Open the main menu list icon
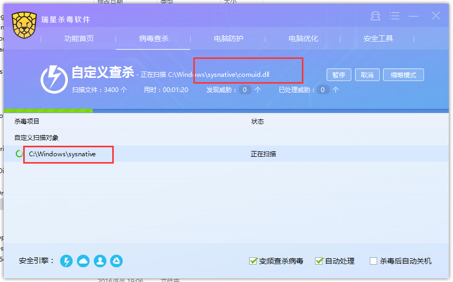 point(395,16)
